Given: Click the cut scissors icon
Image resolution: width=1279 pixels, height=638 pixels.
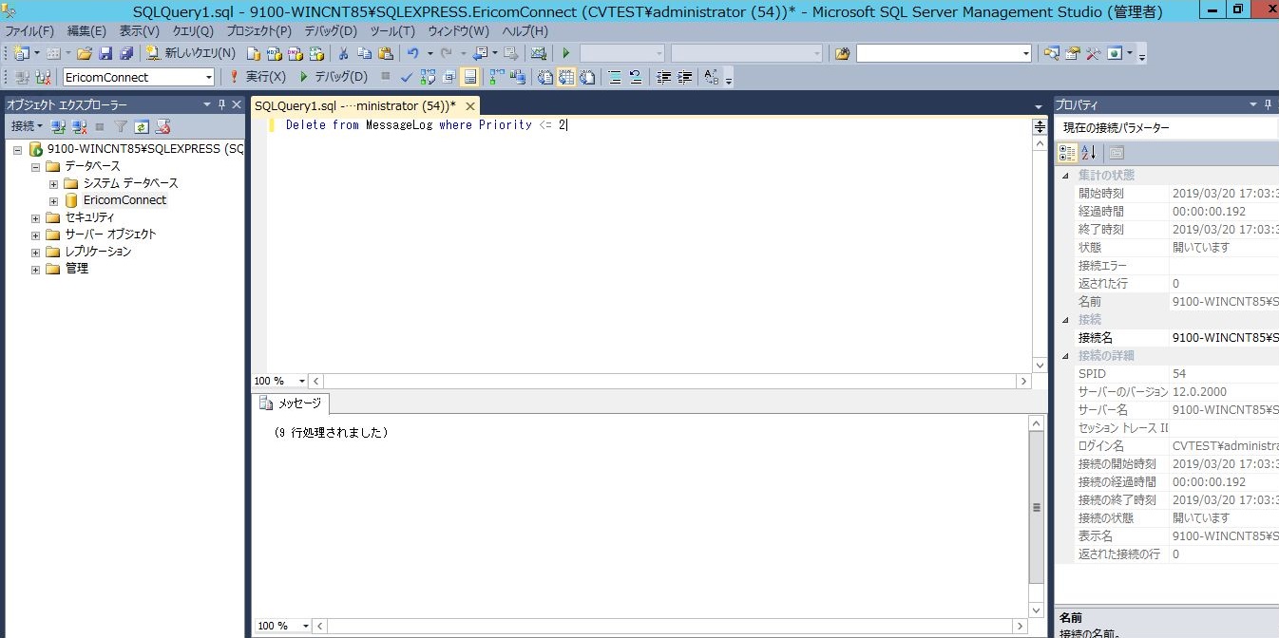Looking at the screenshot, I should tap(343, 53).
